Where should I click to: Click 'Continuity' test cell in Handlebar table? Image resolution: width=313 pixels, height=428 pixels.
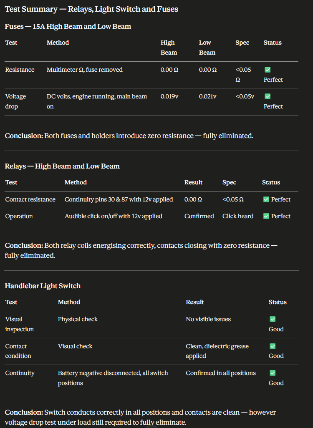pos(20,373)
